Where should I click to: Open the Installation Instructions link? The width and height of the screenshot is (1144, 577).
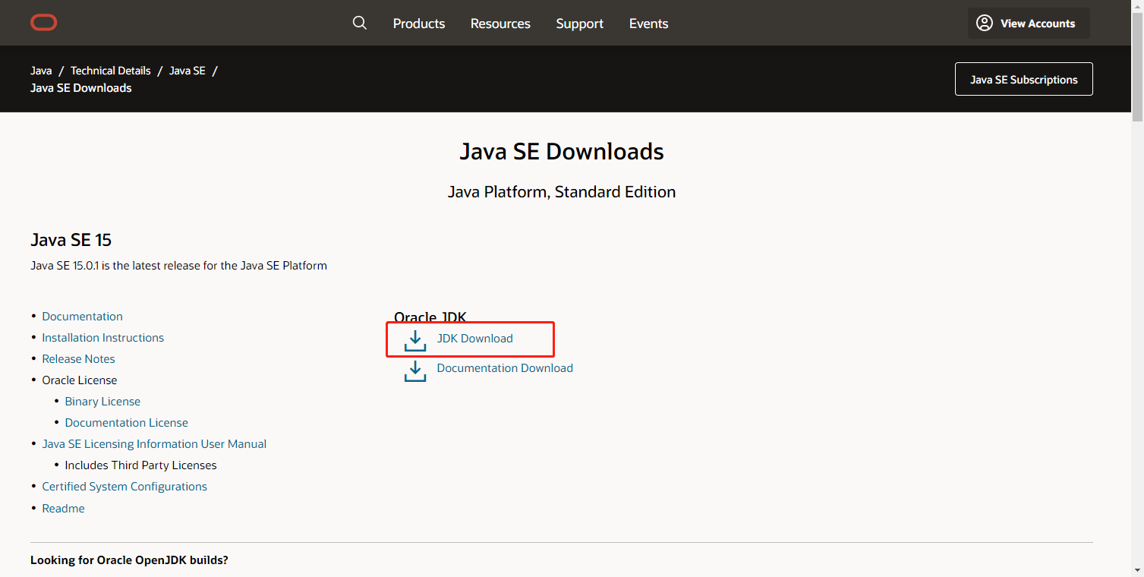tap(102, 337)
